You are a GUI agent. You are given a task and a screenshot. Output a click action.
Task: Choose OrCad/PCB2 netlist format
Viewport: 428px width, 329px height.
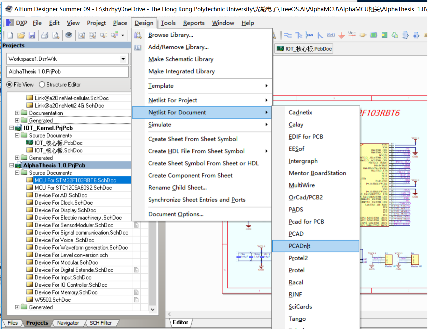pos(316,197)
